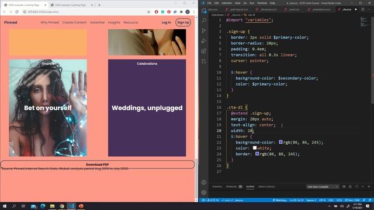This screenshot has height=210, width=374.
Task: Open Chrome profile avatar
Action: [x=188, y=12]
